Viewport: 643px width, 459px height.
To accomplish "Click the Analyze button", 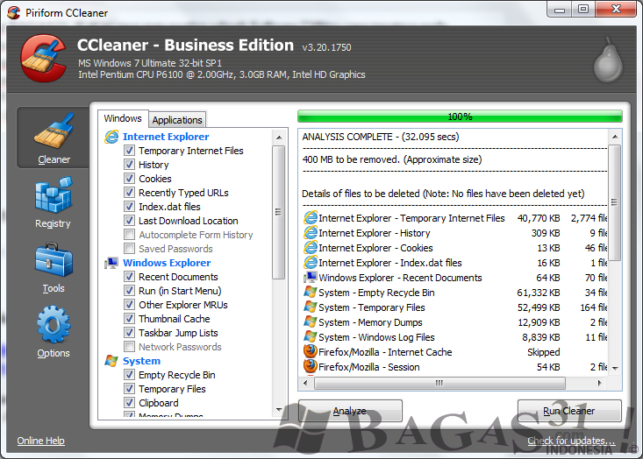I will click(350, 411).
